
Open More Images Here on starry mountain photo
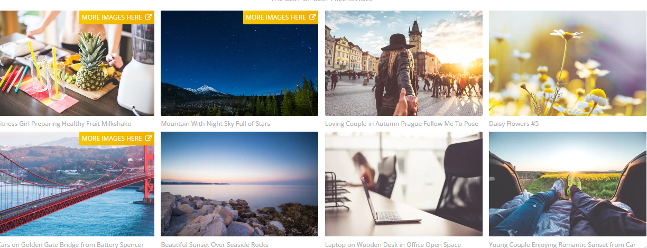click(x=281, y=17)
